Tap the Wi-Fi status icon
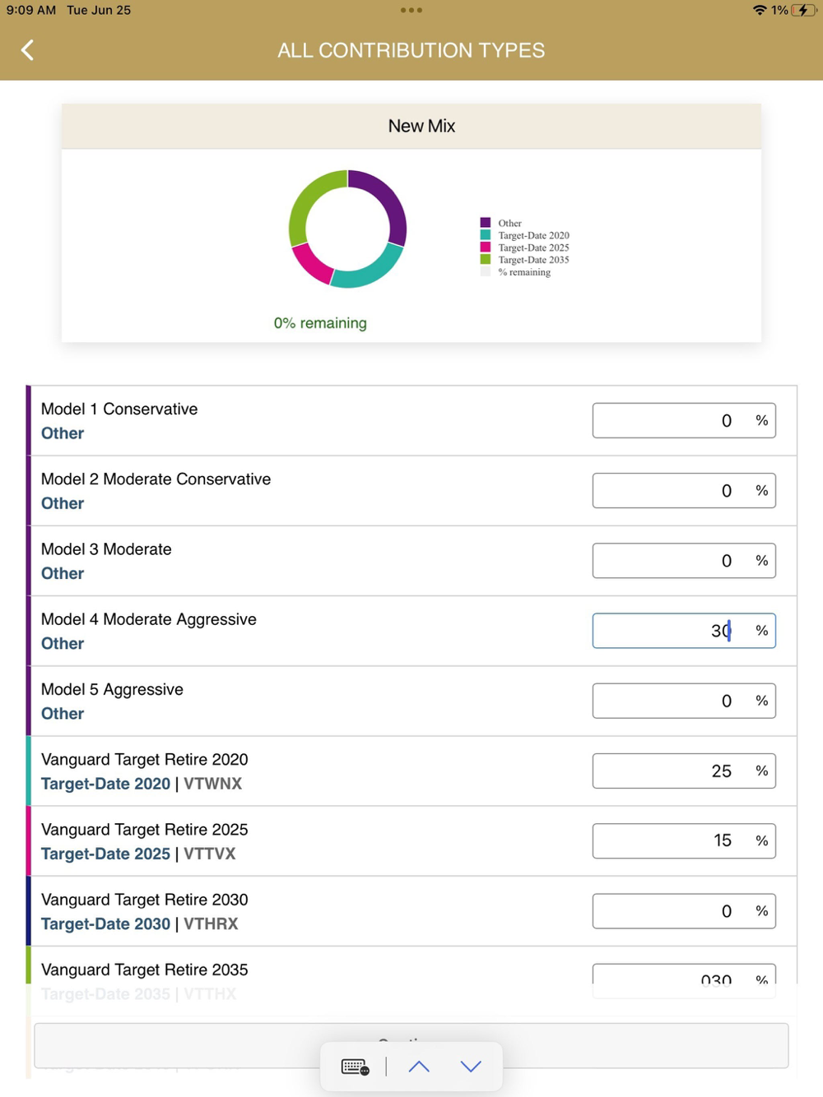Screen dimensions: 823x1097 [x=759, y=11]
